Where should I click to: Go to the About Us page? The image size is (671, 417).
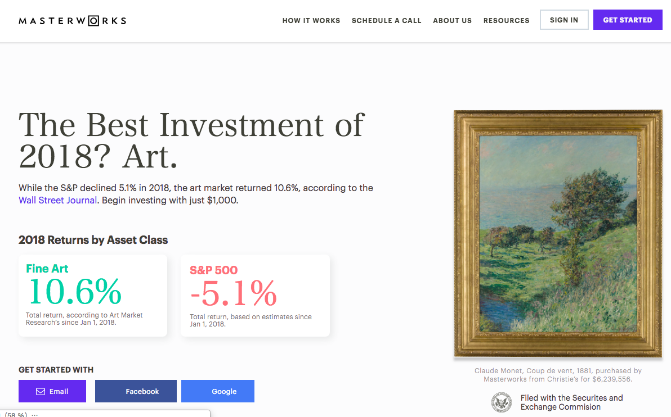click(452, 20)
